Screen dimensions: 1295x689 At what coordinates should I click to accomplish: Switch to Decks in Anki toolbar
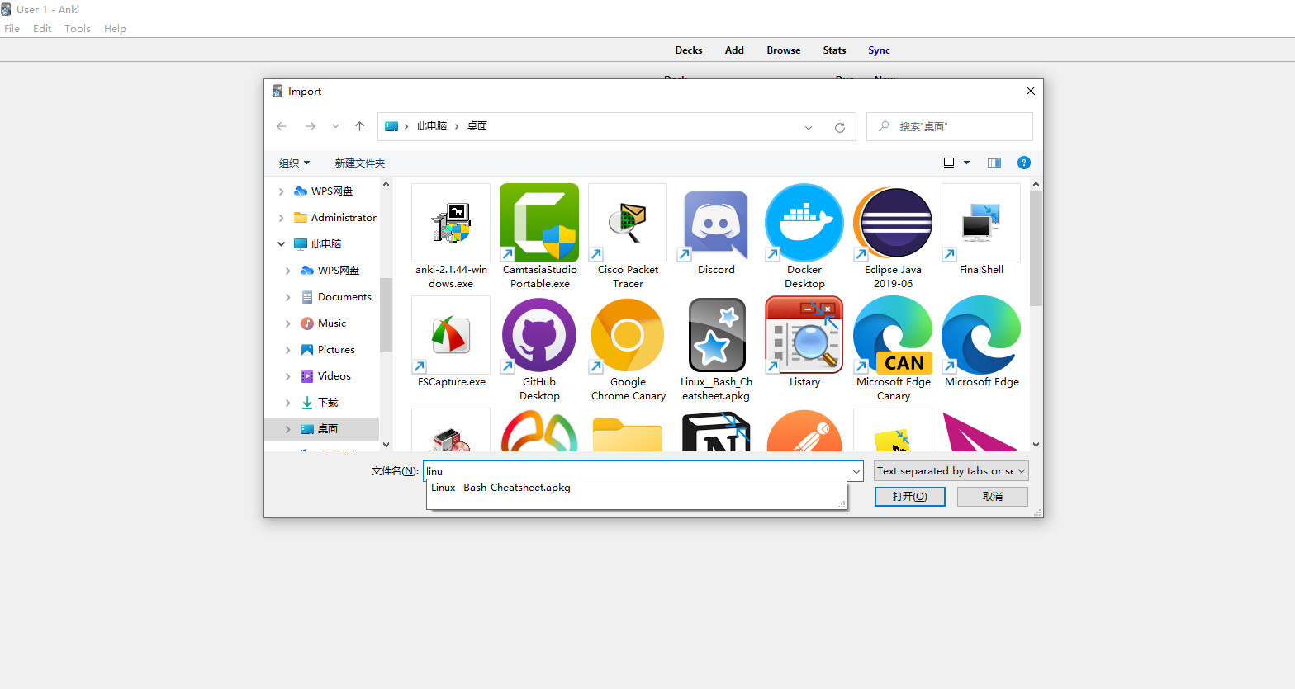tap(689, 50)
